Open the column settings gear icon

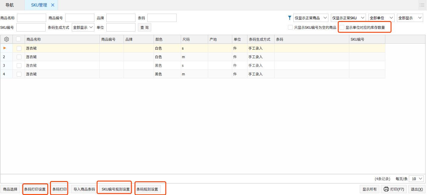click(6, 39)
